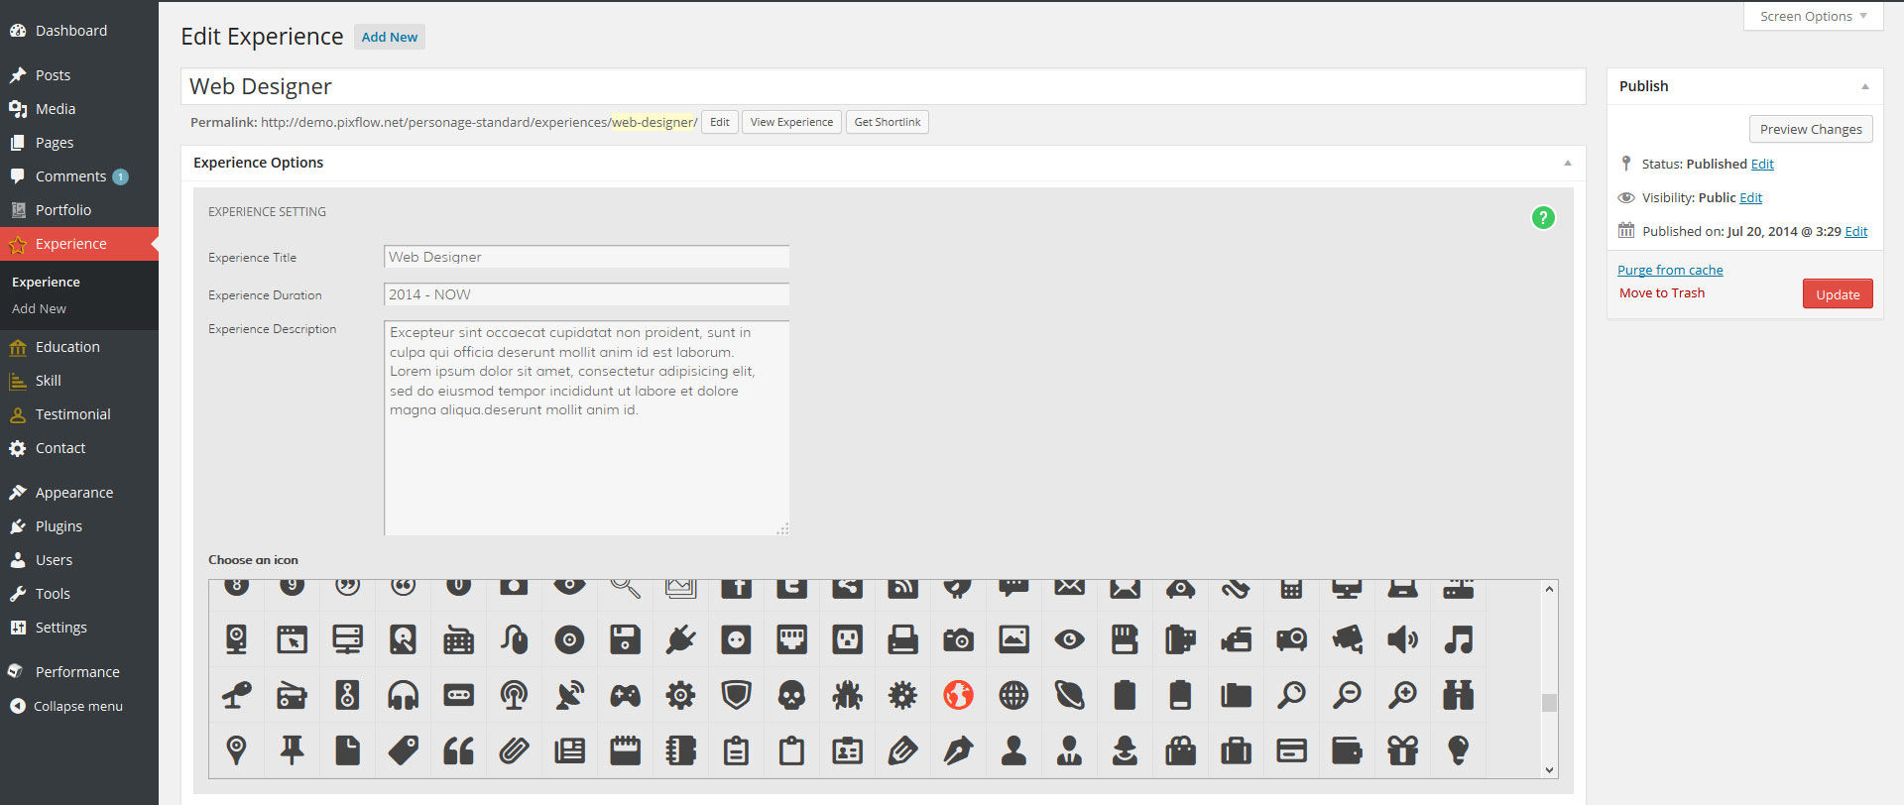1904x805 pixels.
Task: Collapse the Publish panel
Action: tap(1865, 86)
